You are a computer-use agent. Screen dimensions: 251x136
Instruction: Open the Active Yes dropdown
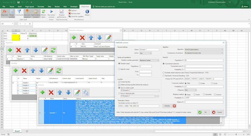click(146, 53)
